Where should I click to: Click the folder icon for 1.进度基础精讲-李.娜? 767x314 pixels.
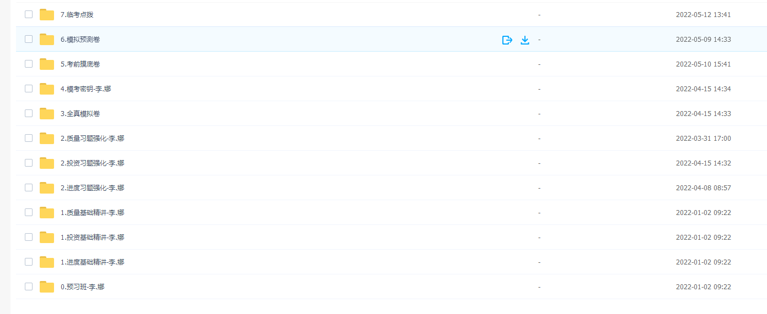(x=47, y=262)
